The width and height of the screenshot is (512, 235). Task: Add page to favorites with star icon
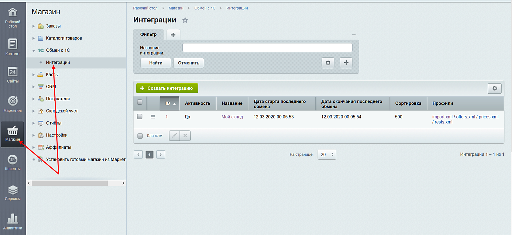click(x=185, y=20)
